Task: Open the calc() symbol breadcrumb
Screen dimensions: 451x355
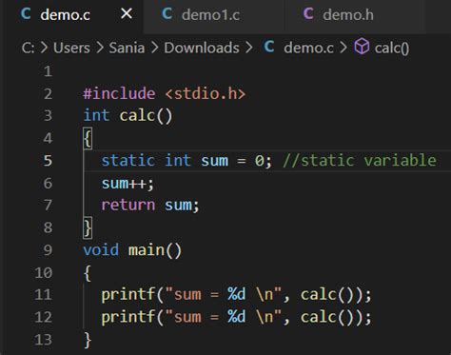Action: pos(392,49)
